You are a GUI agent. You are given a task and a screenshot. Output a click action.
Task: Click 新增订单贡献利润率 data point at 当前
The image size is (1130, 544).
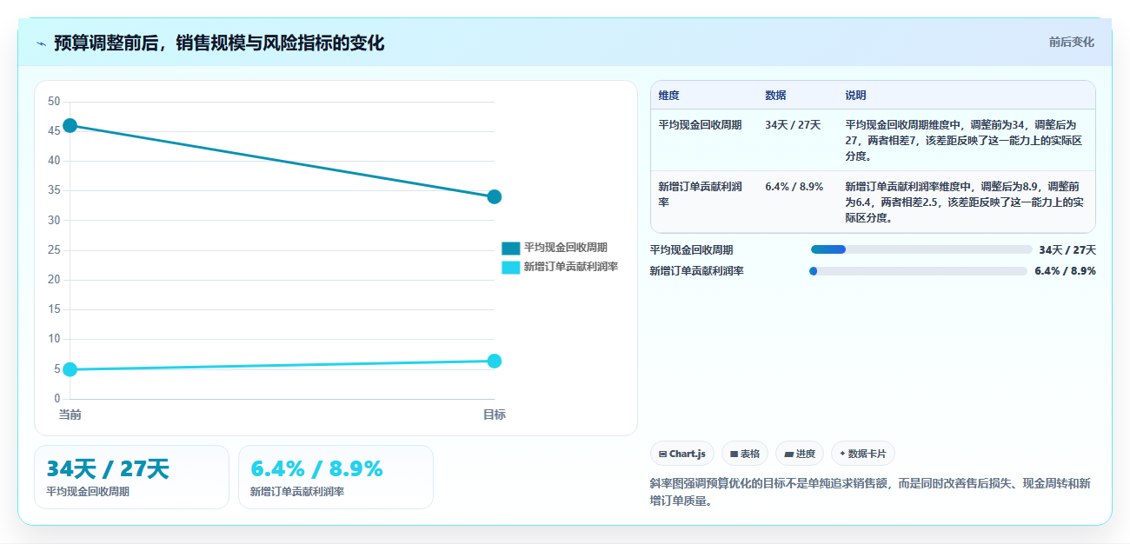(70, 369)
